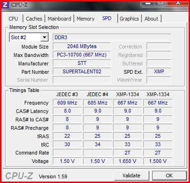Click the empty Correction field
Viewport: 190px width, 183px height.
tap(159, 46)
